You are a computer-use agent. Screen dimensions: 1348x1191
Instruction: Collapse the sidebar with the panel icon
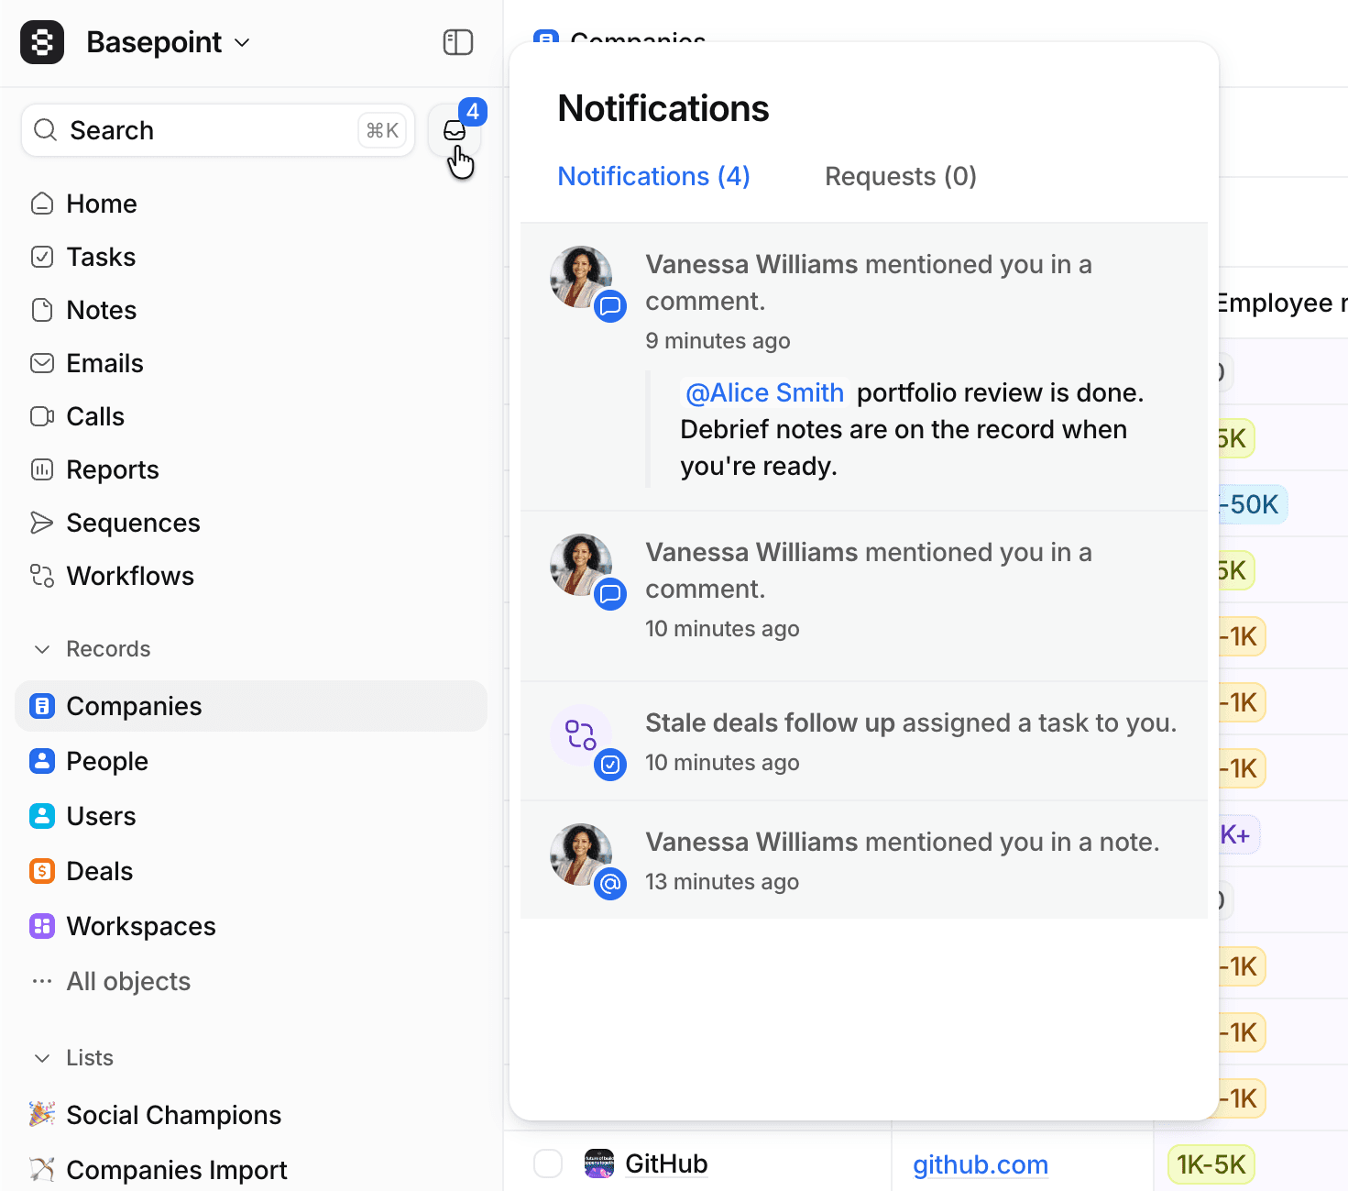pyautogui.click(x=458, y=42)
